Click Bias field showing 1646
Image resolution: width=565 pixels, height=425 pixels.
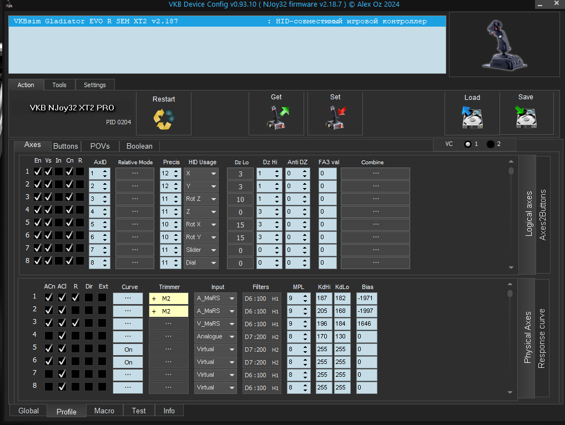[x=366, y=324]
